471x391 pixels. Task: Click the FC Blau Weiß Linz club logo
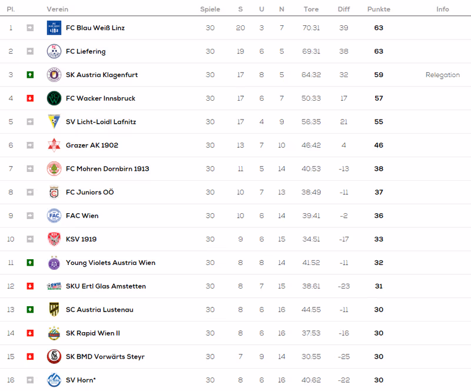coord(54,28)
